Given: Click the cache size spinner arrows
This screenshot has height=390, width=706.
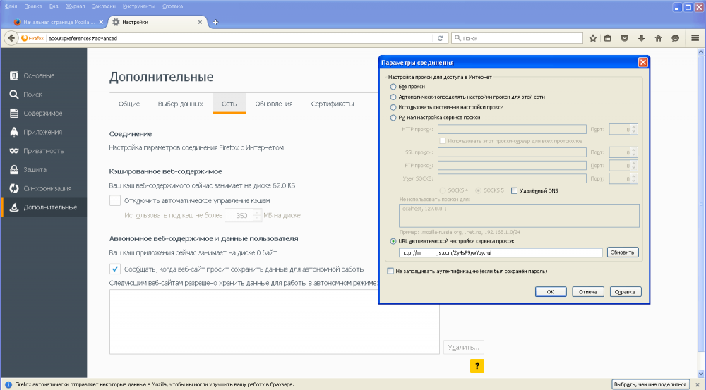Looking at the screenshot, I should 257,216.
